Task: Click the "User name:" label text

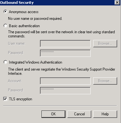Action: pos(17,43)
